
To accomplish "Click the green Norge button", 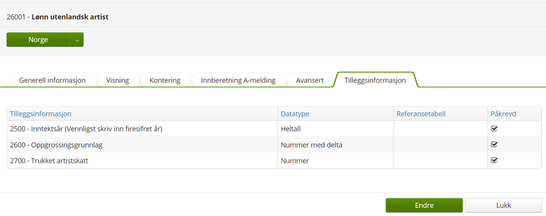I will (x=38, y=40).
